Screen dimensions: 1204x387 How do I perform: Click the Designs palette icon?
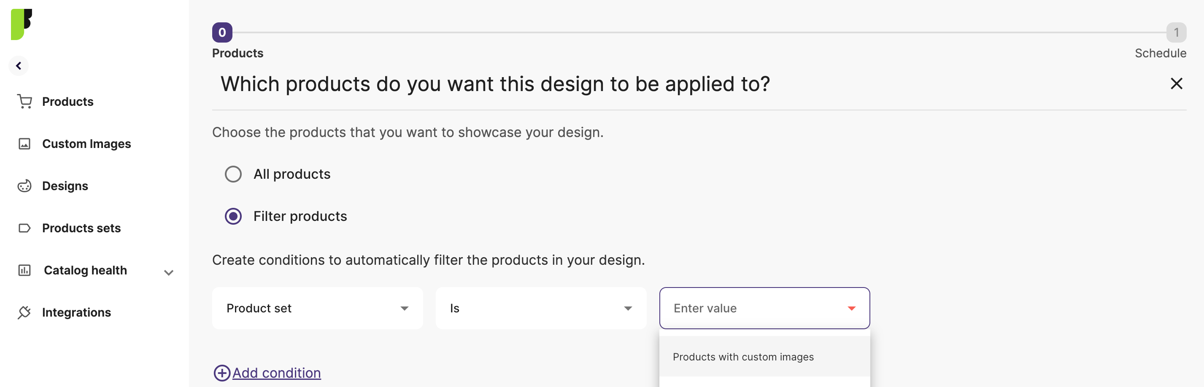24,186
